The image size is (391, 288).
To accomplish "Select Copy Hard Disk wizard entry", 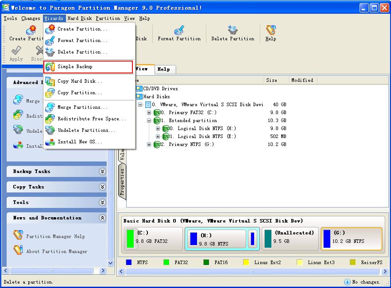I will 89,81.
